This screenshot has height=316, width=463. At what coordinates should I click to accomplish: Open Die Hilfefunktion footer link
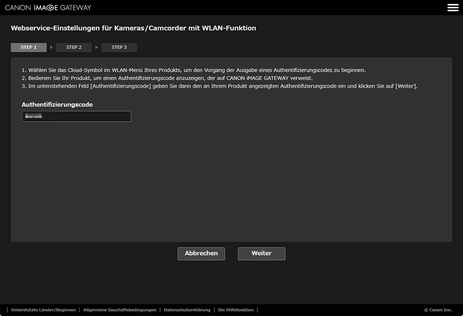pos(236,310)
